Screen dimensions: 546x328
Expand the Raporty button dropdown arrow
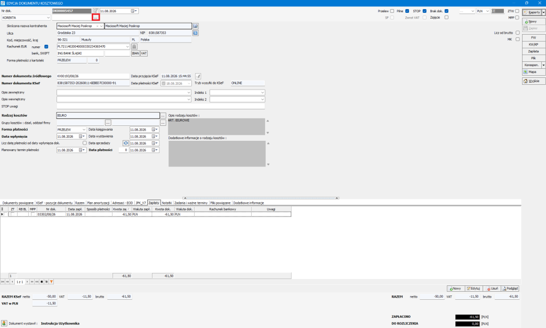pyautogui.click(x=543, y=12)
